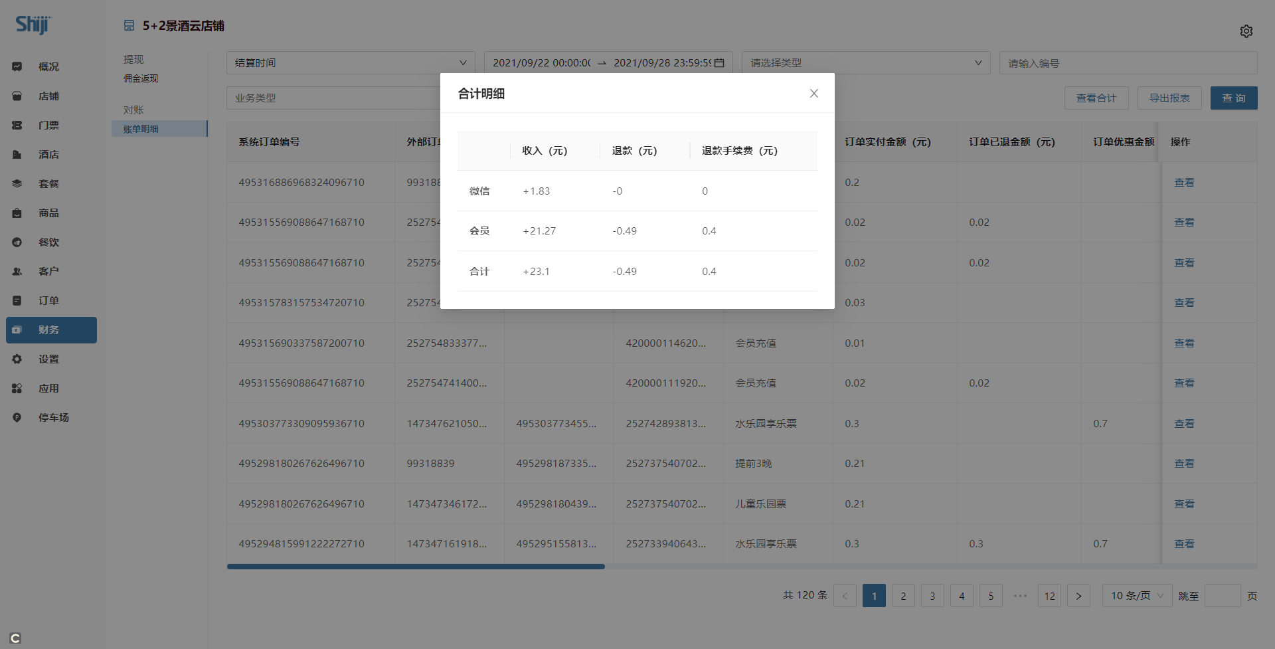Open the 概况 overview sidebar icon
This screenshot has width=1275, height=649.
(17, 66)
